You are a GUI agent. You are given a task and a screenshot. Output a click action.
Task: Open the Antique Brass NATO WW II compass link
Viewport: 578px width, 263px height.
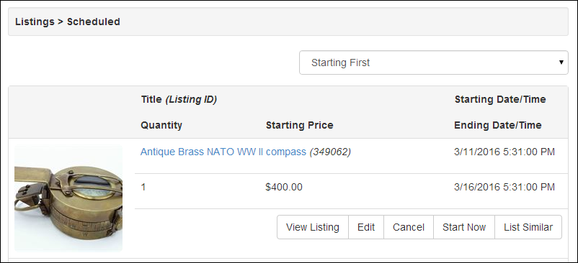point(223,152)
